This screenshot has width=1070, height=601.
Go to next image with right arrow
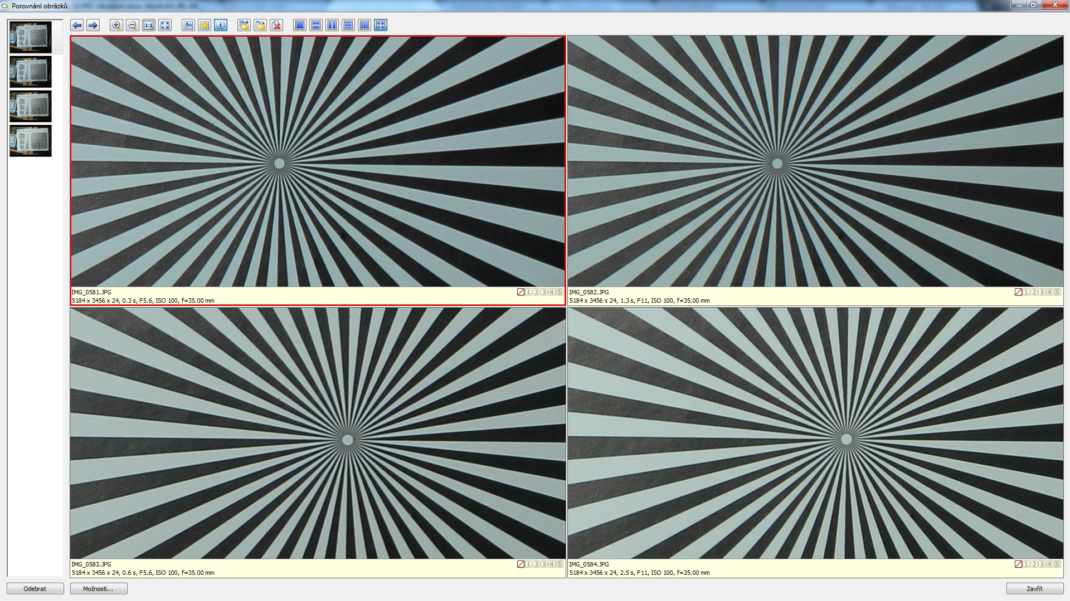point(93,25)
